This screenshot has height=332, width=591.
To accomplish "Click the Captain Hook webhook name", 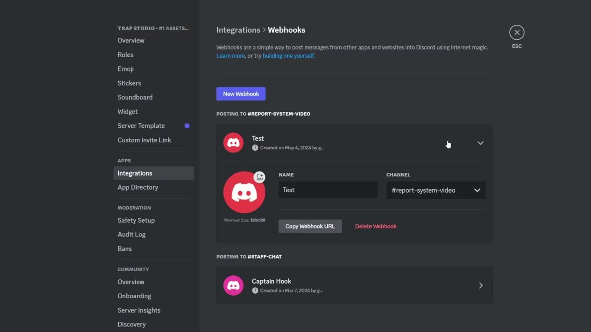I will [271, 281].
